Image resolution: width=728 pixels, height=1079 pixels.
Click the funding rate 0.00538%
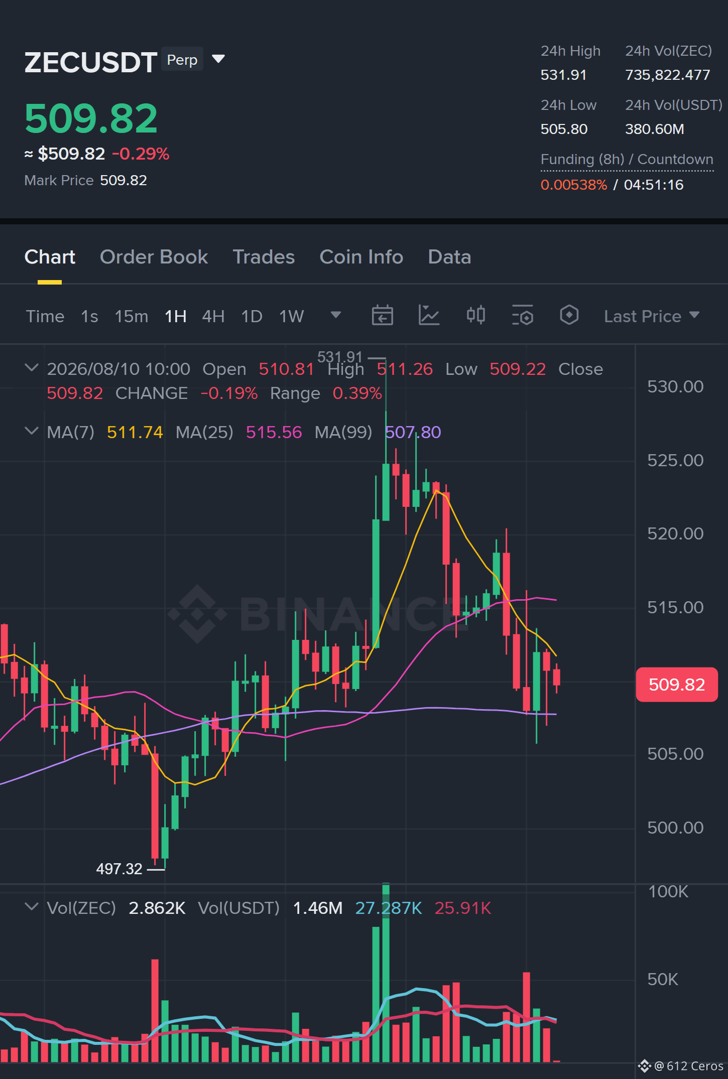574,185
